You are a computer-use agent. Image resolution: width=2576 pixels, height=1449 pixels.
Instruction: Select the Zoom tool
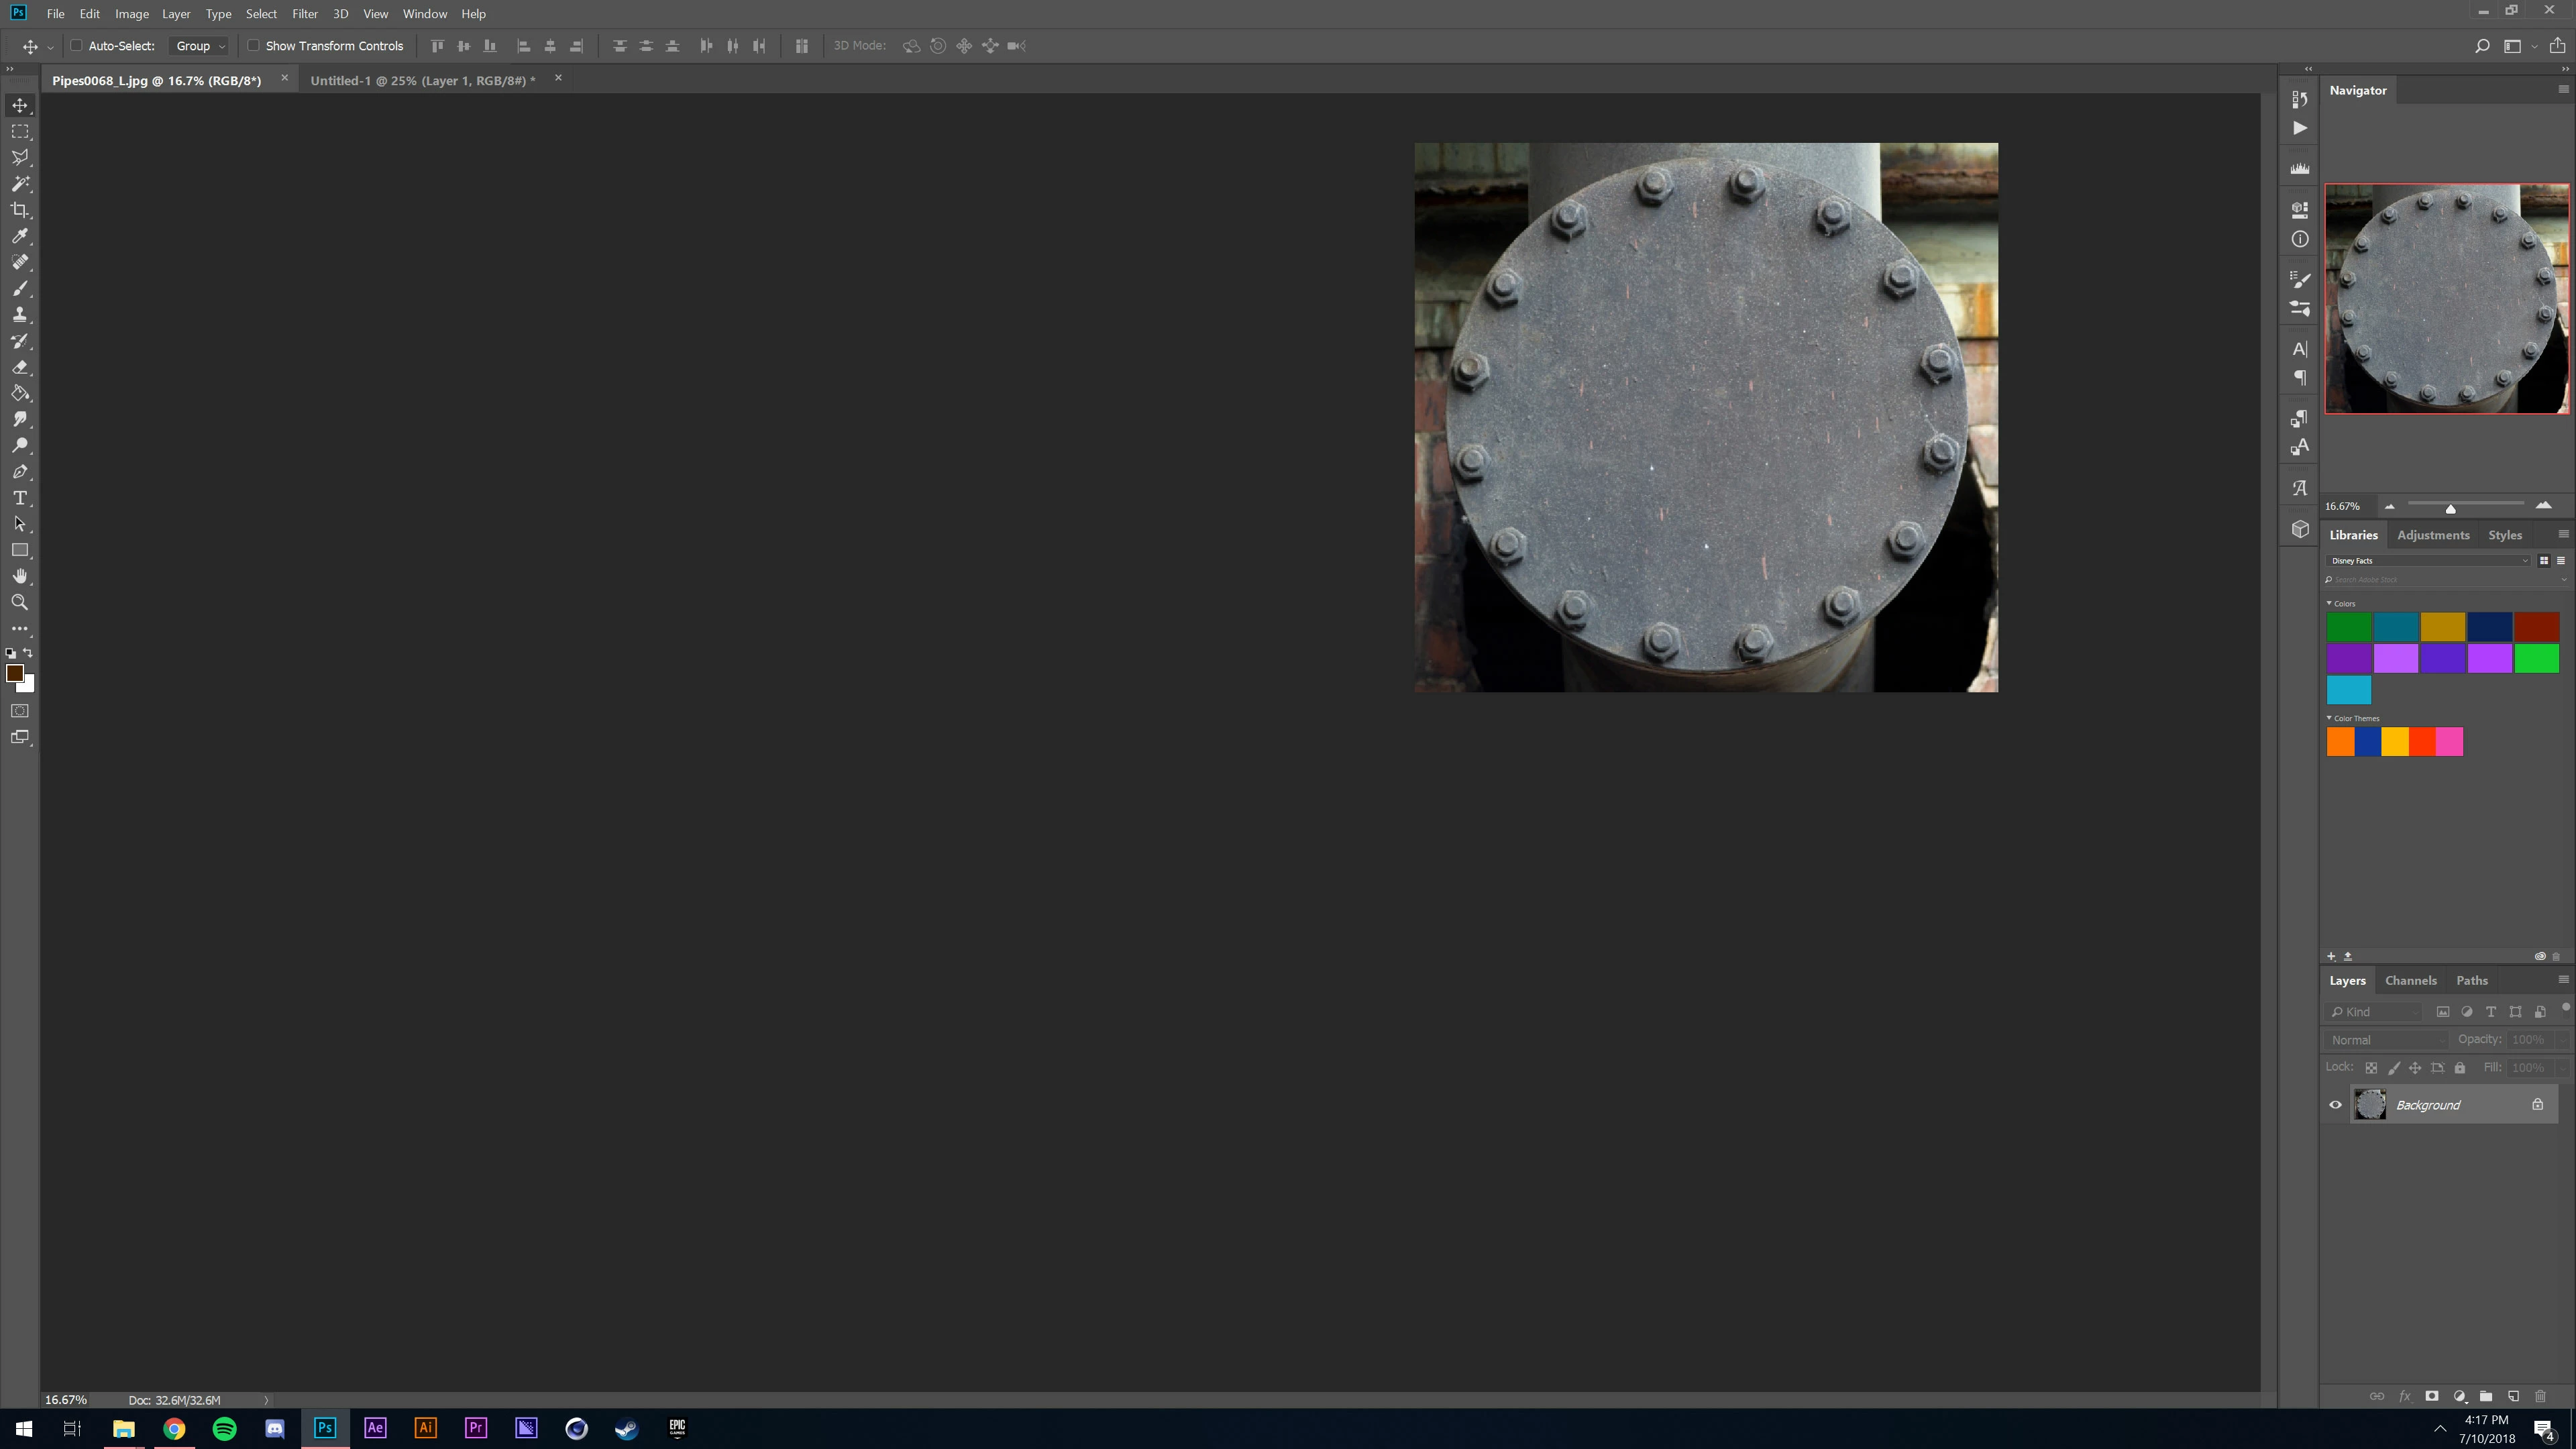click(20, 603)
